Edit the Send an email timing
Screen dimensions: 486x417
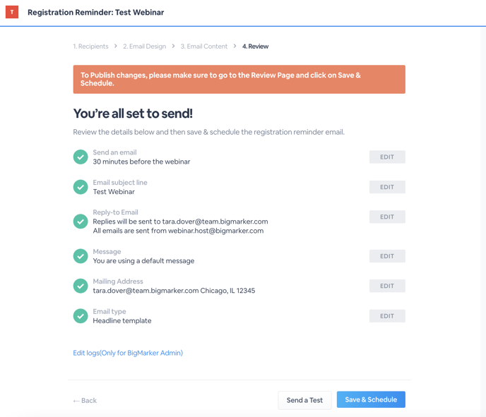click(x=387, y=157)
